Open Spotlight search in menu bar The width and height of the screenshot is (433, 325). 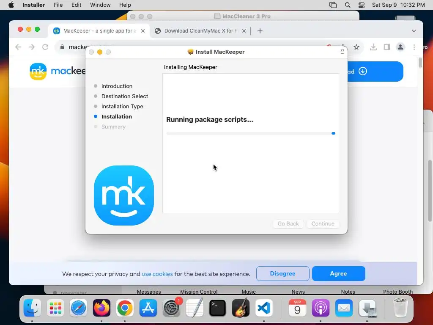click(x=348, y=5)
